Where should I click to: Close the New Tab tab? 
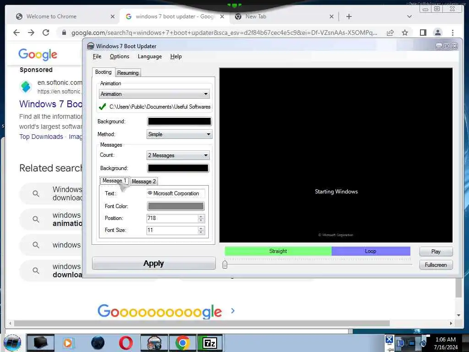(x=332, y=16)
